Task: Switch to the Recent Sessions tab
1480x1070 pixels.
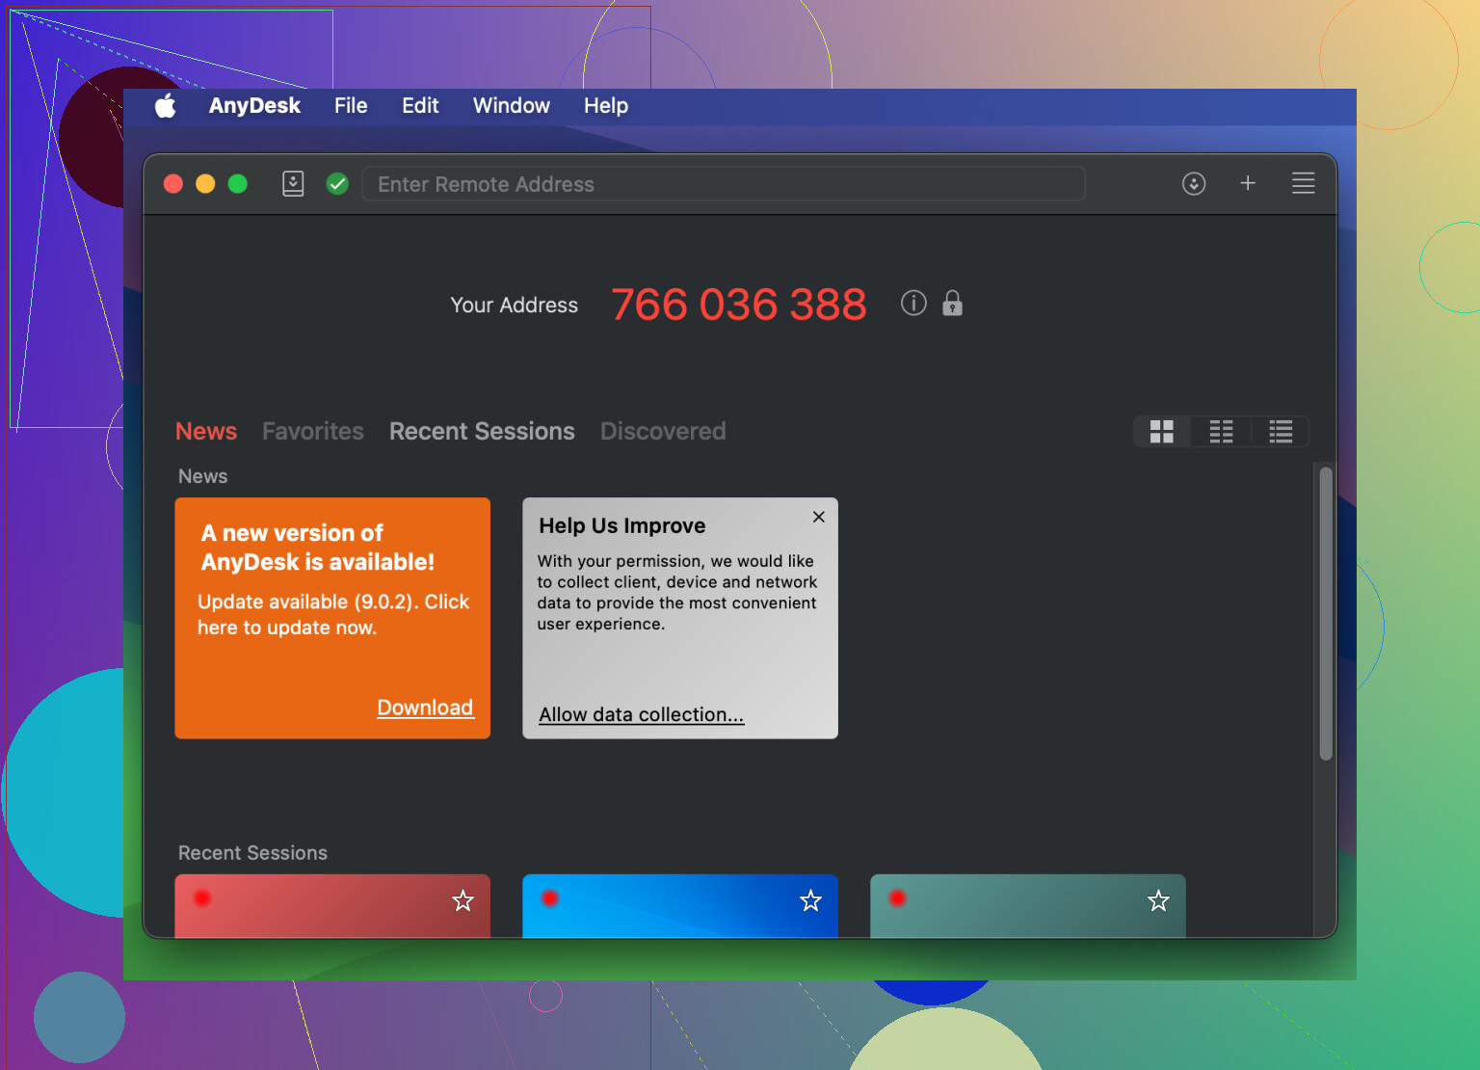Action: pos(482,431)
